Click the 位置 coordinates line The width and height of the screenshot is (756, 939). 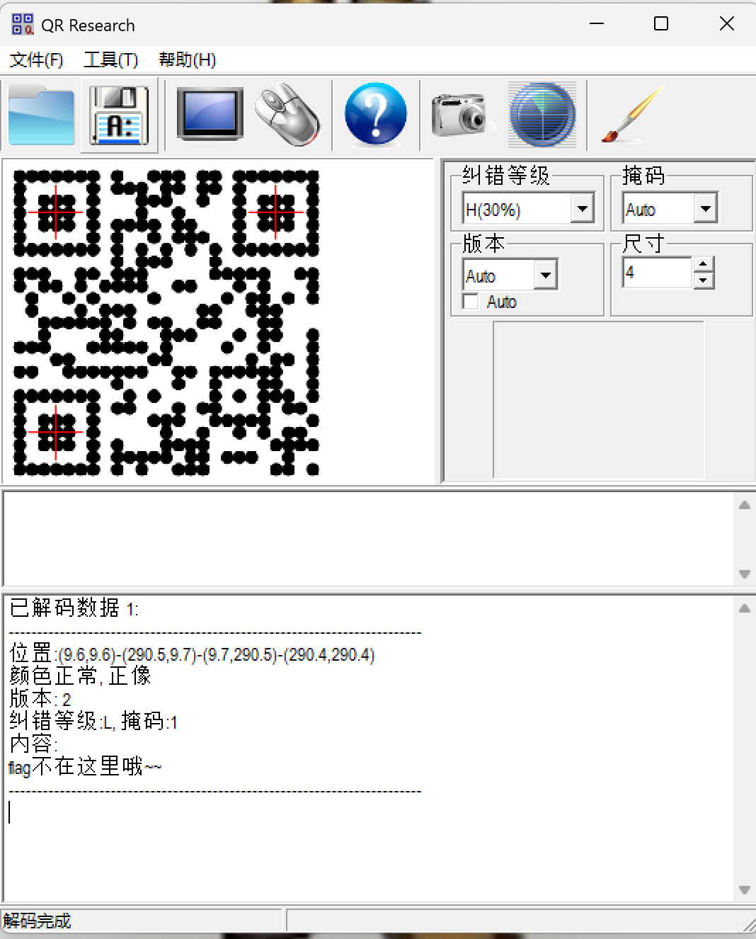coord(192,654)
